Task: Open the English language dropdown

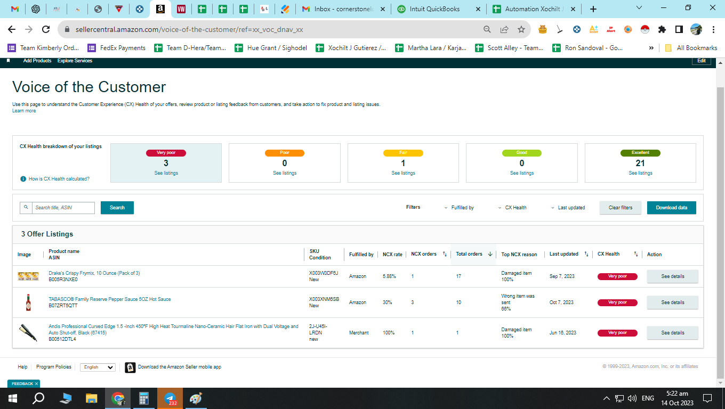Action: click(98, 367)
